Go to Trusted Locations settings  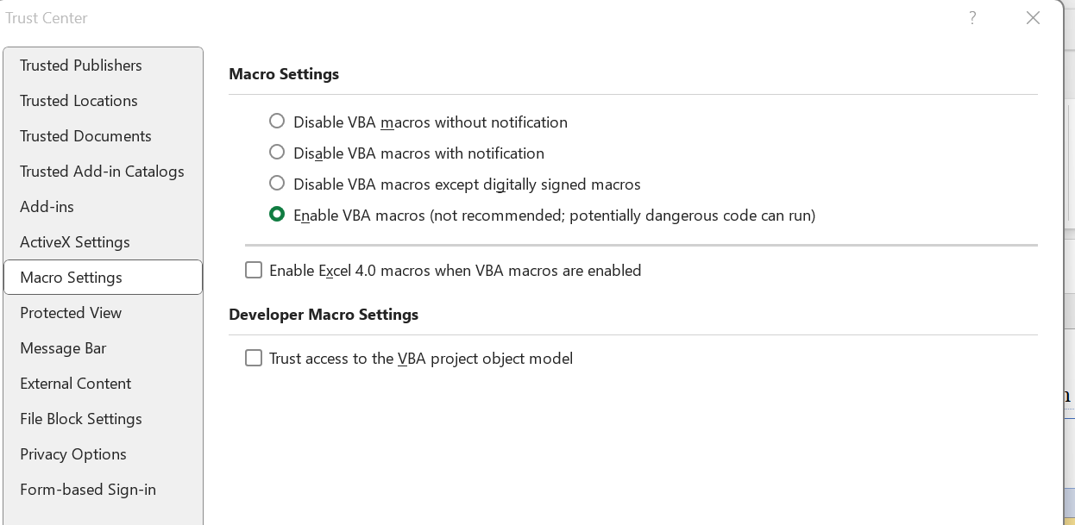pos(79,101)
